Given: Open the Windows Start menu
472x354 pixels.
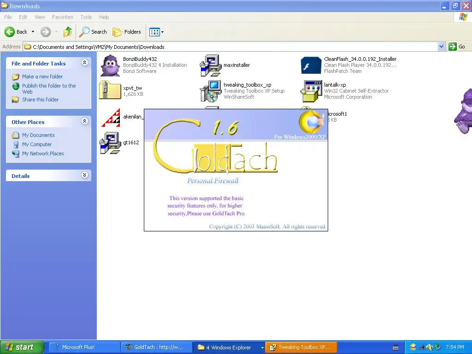Looking at the screenshot, I should (22, 347).
